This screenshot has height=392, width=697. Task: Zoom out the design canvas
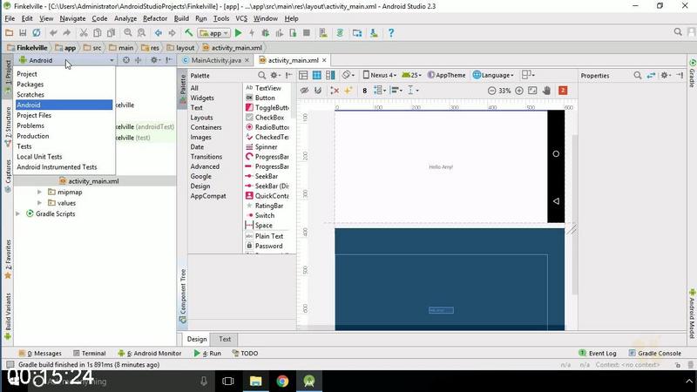click(x=491, y=91)
